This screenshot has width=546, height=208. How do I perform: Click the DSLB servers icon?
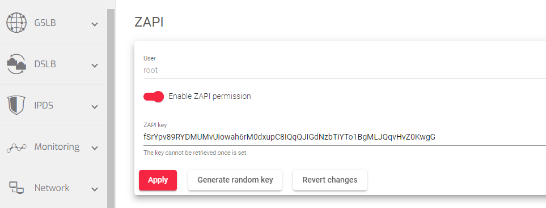point(16,64)
